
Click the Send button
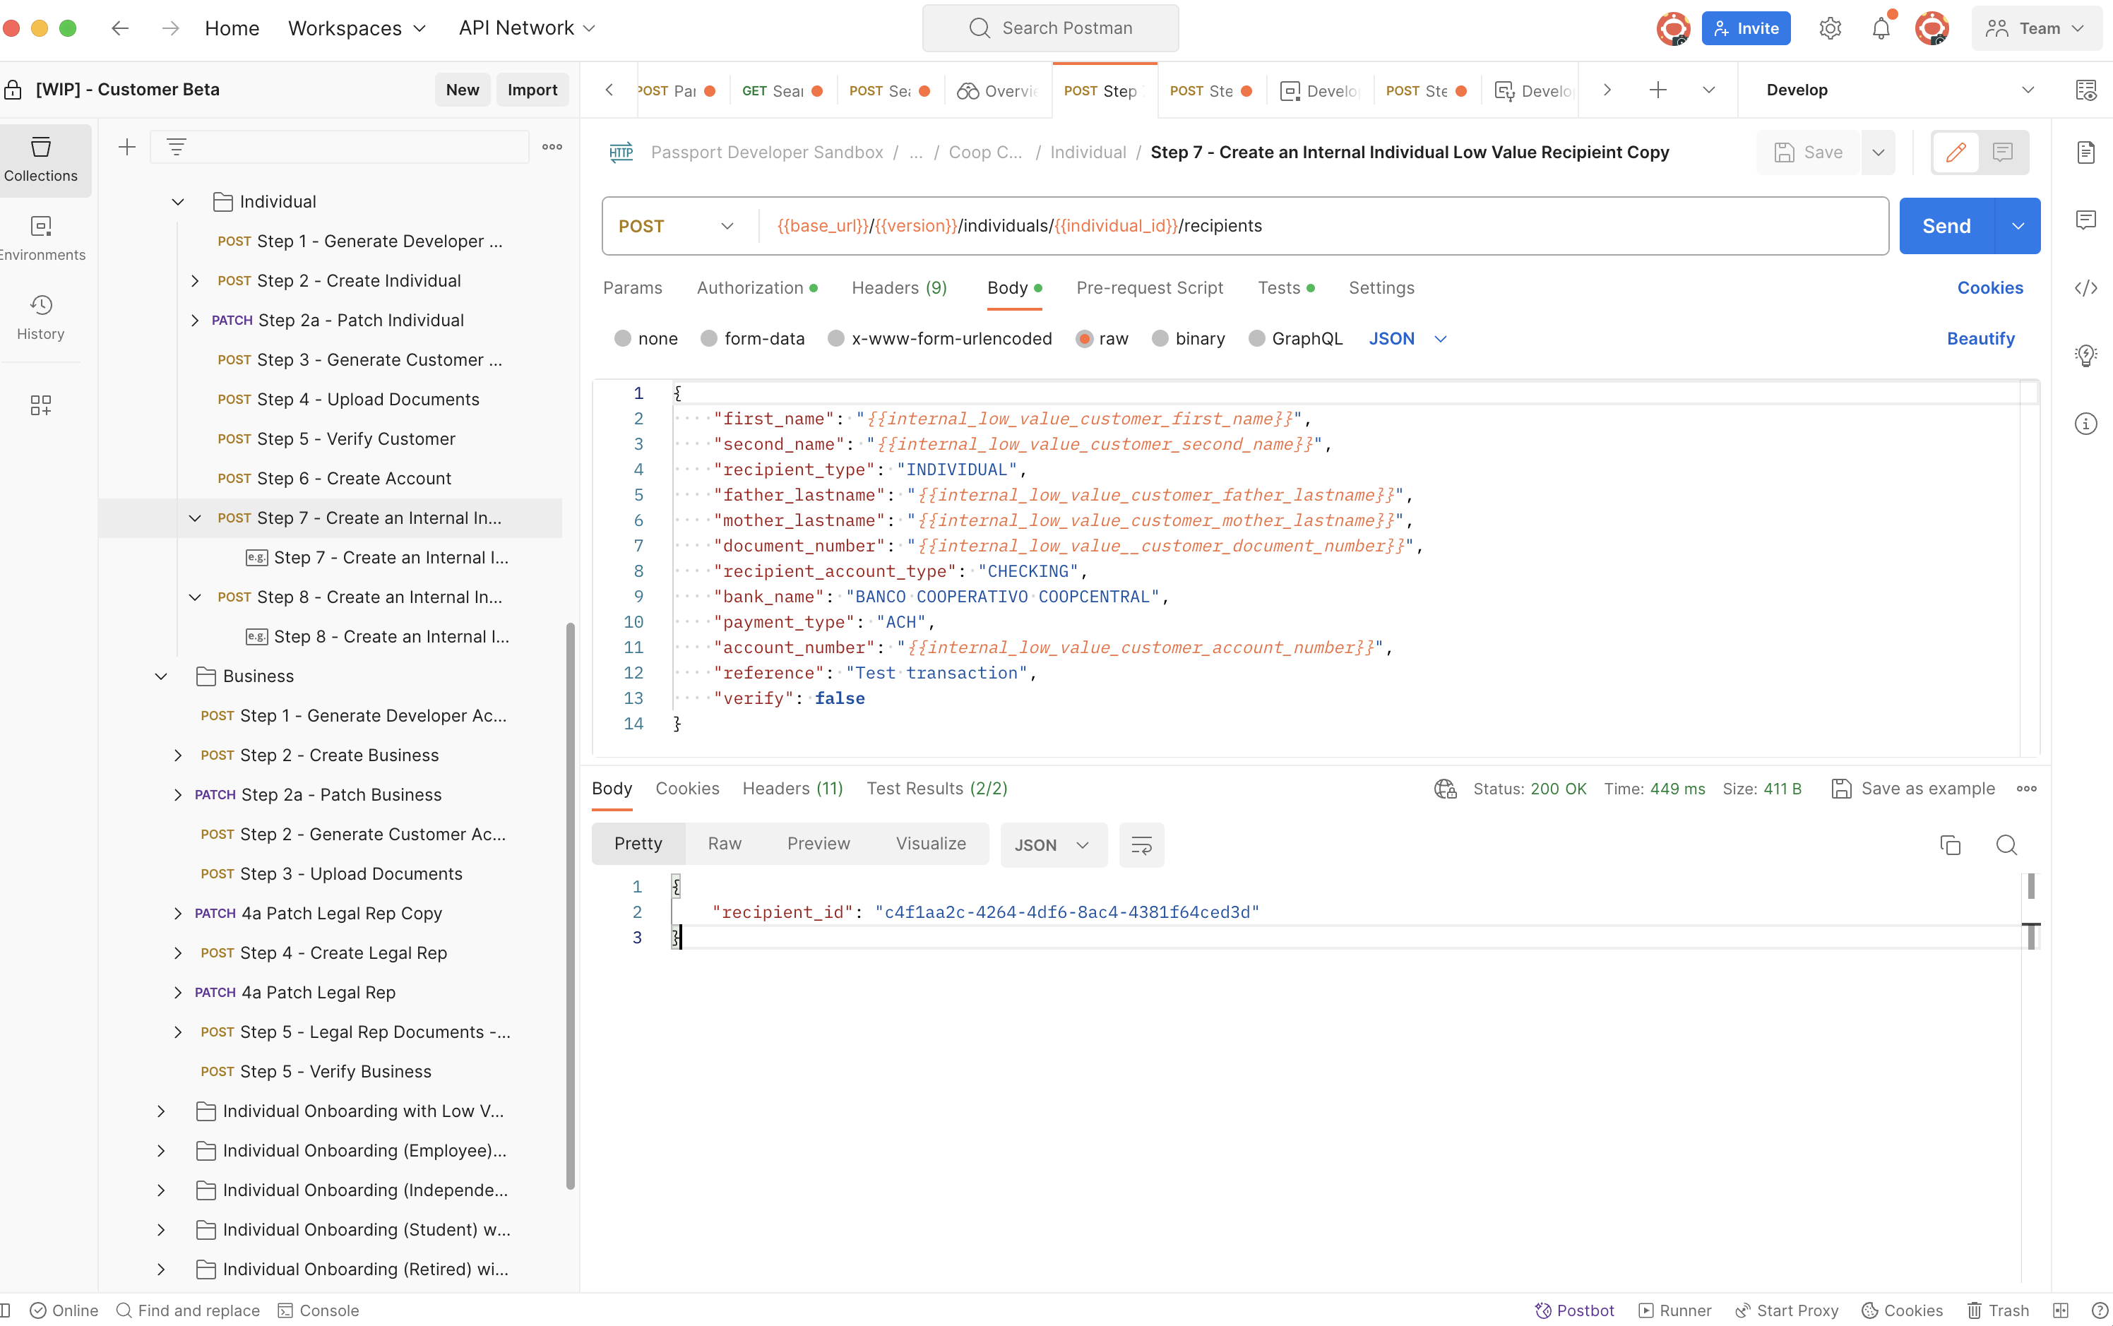(1948, 225)
